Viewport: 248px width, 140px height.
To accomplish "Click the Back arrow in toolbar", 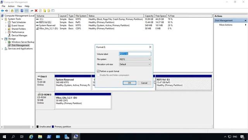I will point(2,10).
